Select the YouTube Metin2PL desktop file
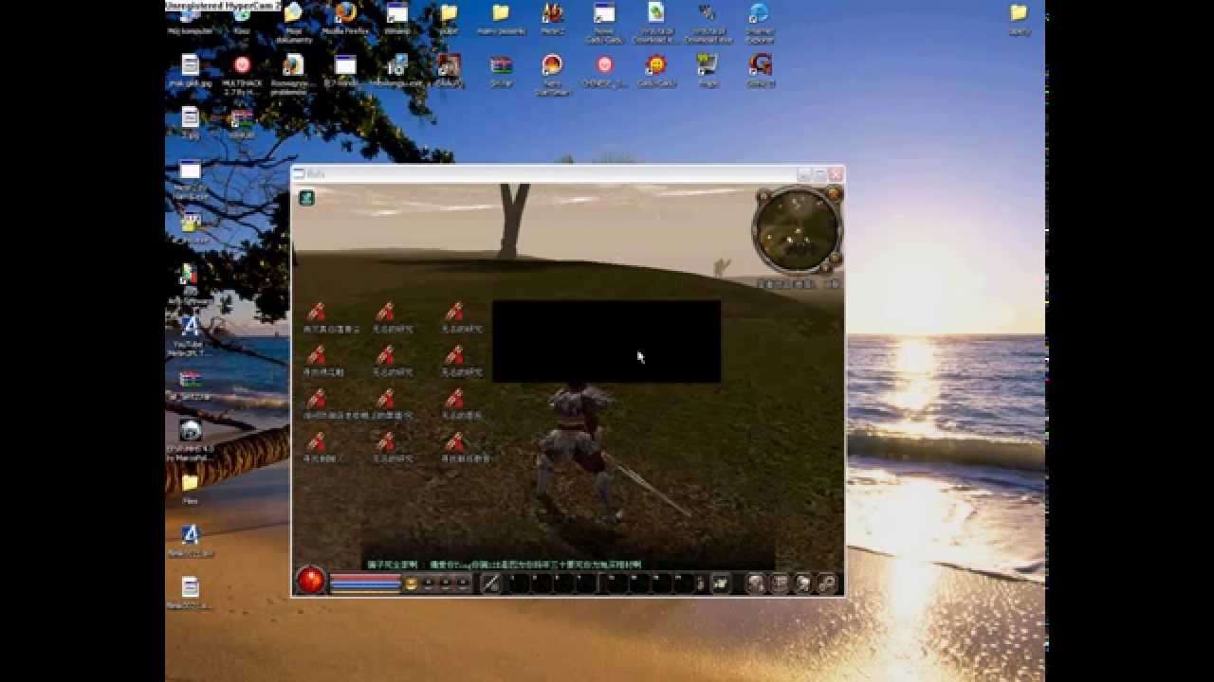This screenshot has height=682, width=1214. click(x=190, y=335)
